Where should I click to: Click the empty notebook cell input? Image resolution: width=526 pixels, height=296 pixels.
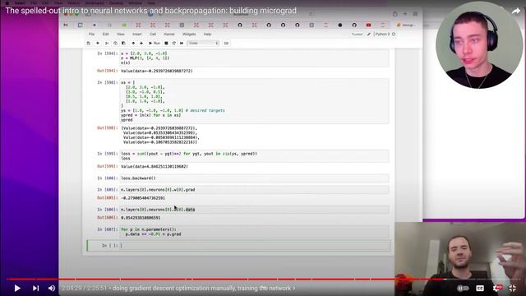coord(255,246)
